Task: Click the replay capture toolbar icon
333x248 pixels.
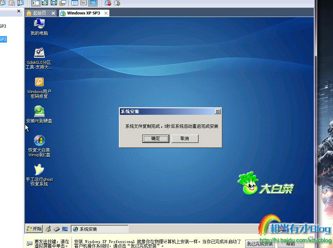Action: (x=117, y=3)
